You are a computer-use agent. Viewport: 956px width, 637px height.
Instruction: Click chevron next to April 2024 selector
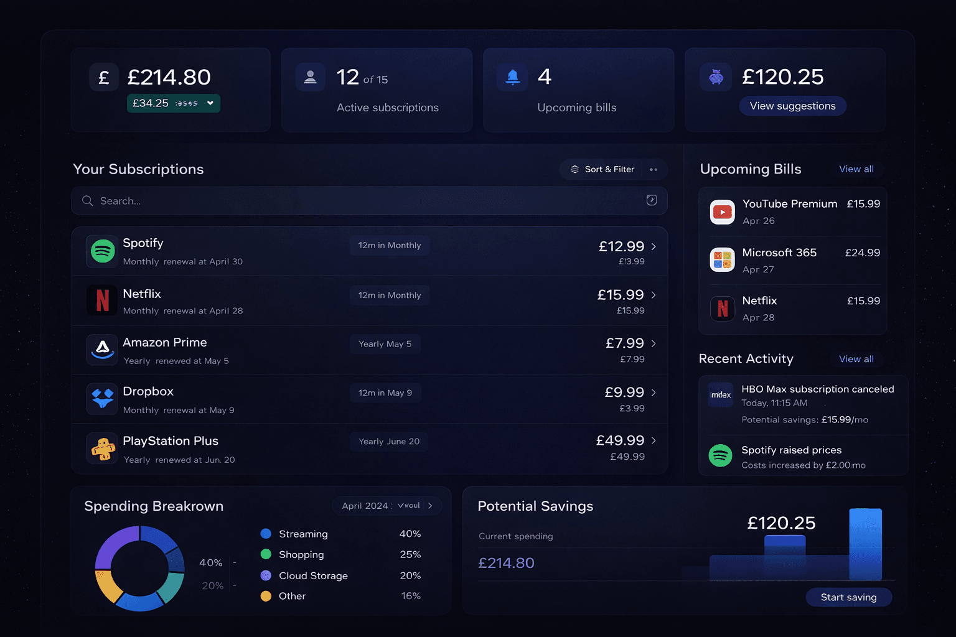[x=430, y=506]
